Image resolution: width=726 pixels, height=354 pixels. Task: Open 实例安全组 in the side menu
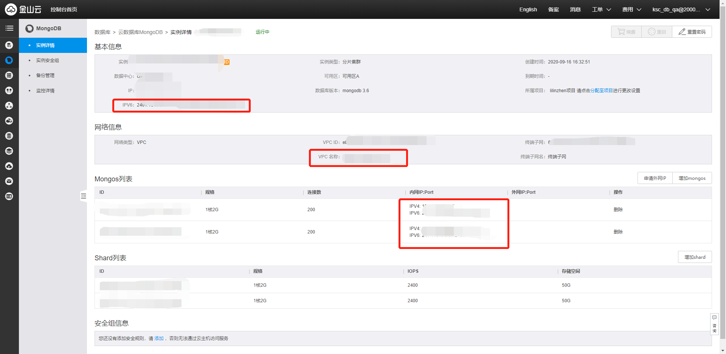click(48, 60)
